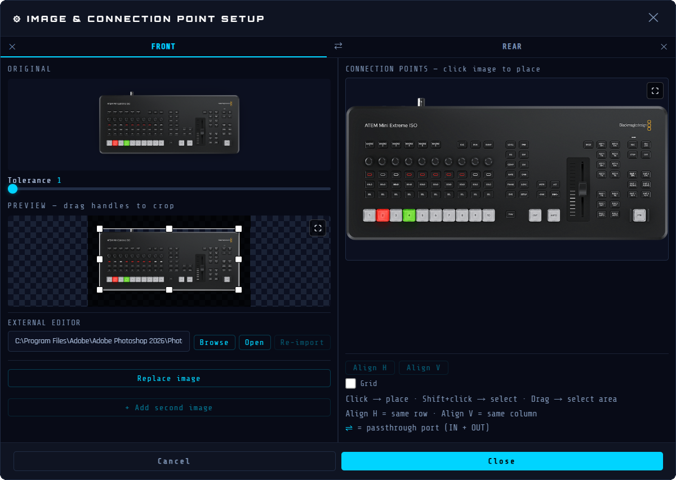
Task: Click the cyan Close button
Action: pyautogui.click(x=502, y=461)
